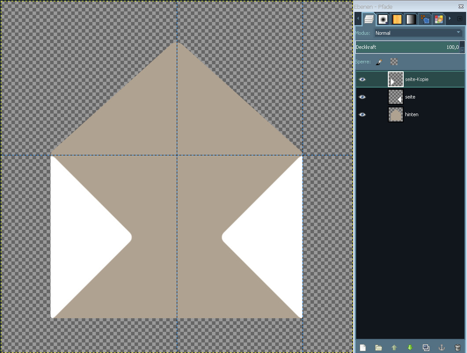
Task: Open the dock tab configuration menu
Action: [x=460, y=19]
